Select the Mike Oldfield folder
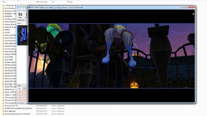This screenshot has width=207, height=116. (x=10, y=43)
